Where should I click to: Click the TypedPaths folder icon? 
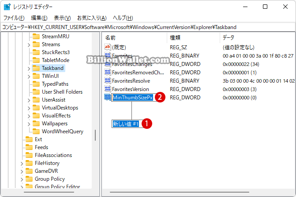[x=36, y=84]
